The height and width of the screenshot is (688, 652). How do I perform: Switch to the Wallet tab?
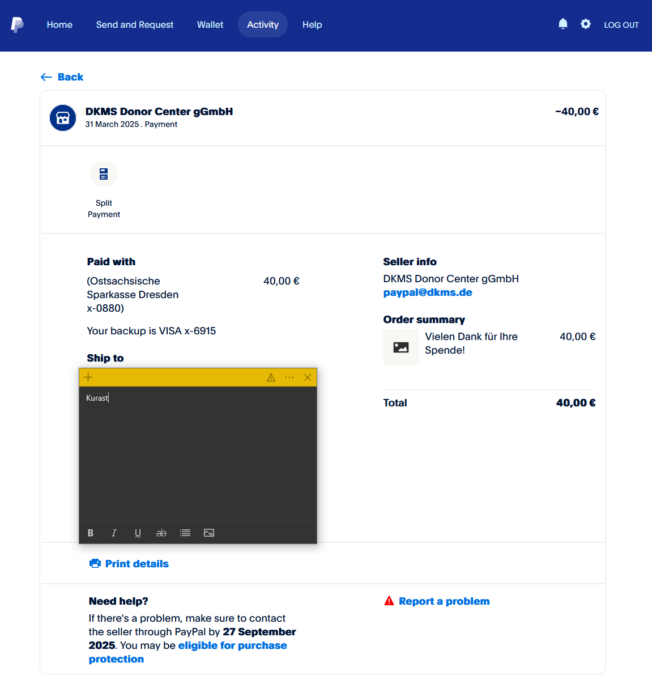pos(210,25)
